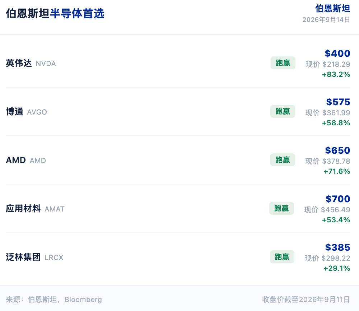359x311 pixels.
Task: Open the 应用材料 AMAT row
Action: (178, 209)
